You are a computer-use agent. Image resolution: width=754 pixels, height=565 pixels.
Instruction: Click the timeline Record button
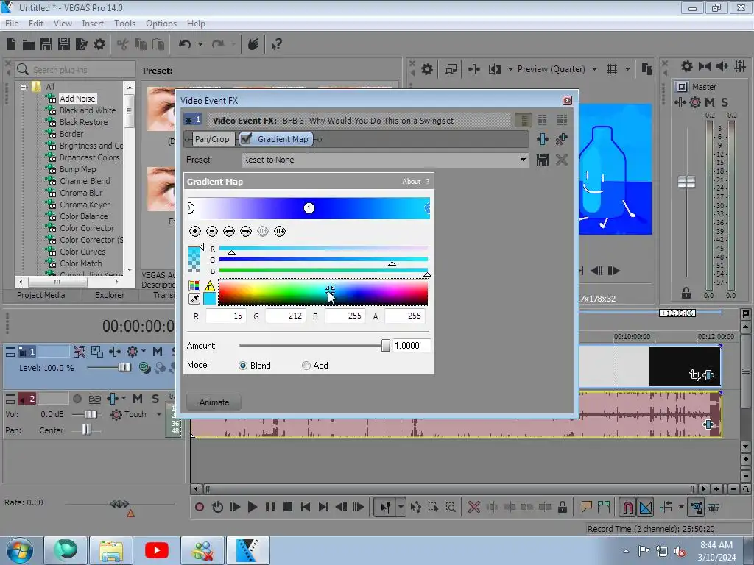[199, 508]
